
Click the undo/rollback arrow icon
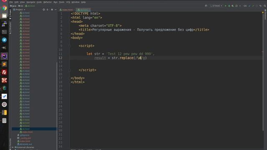260,6
